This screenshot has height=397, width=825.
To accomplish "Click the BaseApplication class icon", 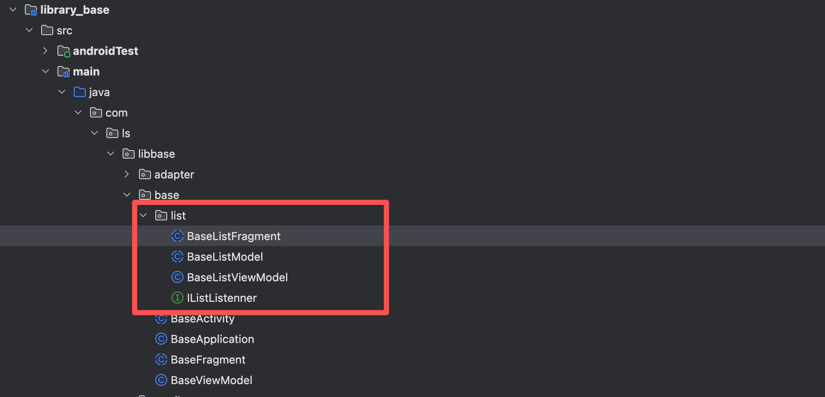I will pos(161,339).
